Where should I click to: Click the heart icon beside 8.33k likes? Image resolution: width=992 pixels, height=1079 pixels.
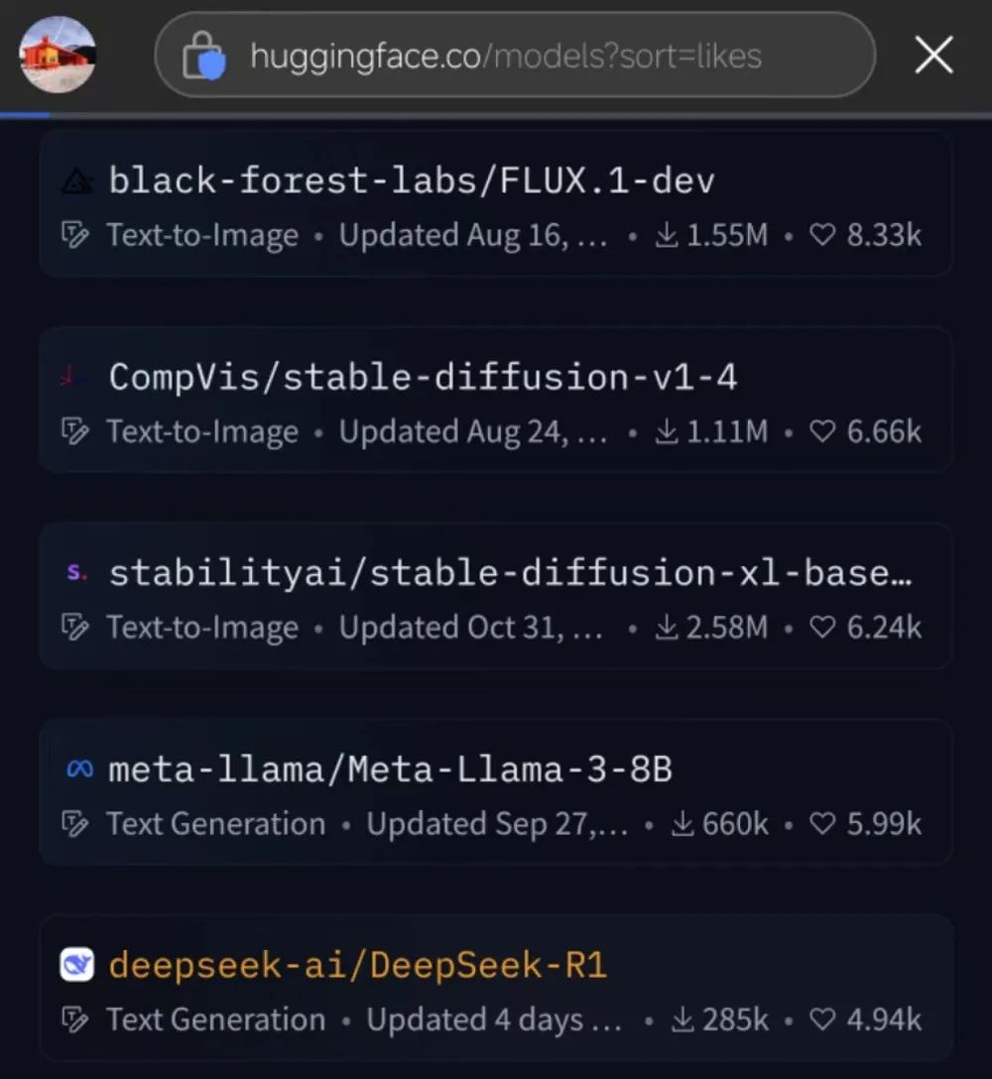pos(822,235)
